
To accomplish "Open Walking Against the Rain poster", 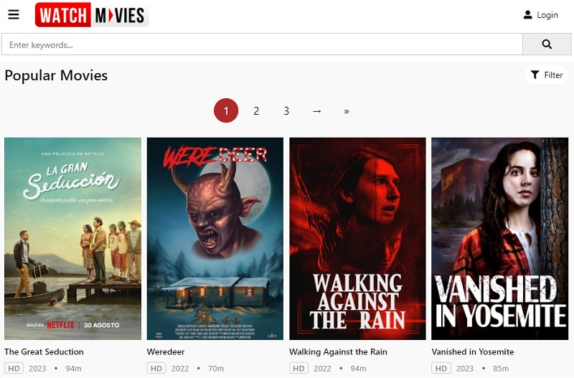I will (x=357, y=239).
